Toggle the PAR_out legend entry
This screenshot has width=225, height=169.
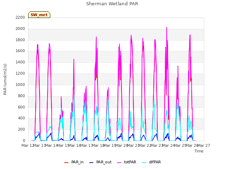(100, 162)
